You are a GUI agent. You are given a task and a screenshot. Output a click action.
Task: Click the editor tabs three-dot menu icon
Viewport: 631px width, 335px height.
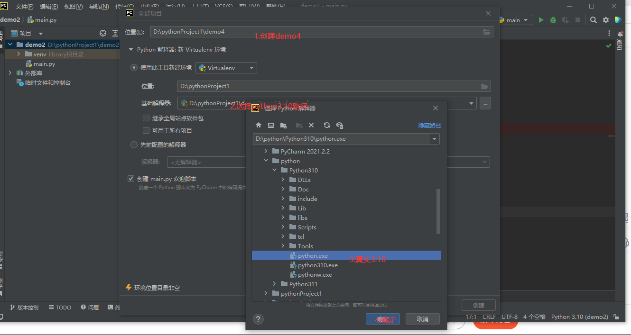610,33
